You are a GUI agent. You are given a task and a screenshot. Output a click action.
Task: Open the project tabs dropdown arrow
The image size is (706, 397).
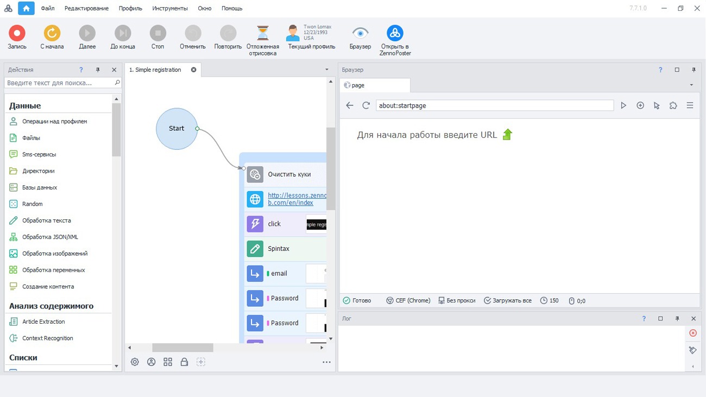coord(326,70)
